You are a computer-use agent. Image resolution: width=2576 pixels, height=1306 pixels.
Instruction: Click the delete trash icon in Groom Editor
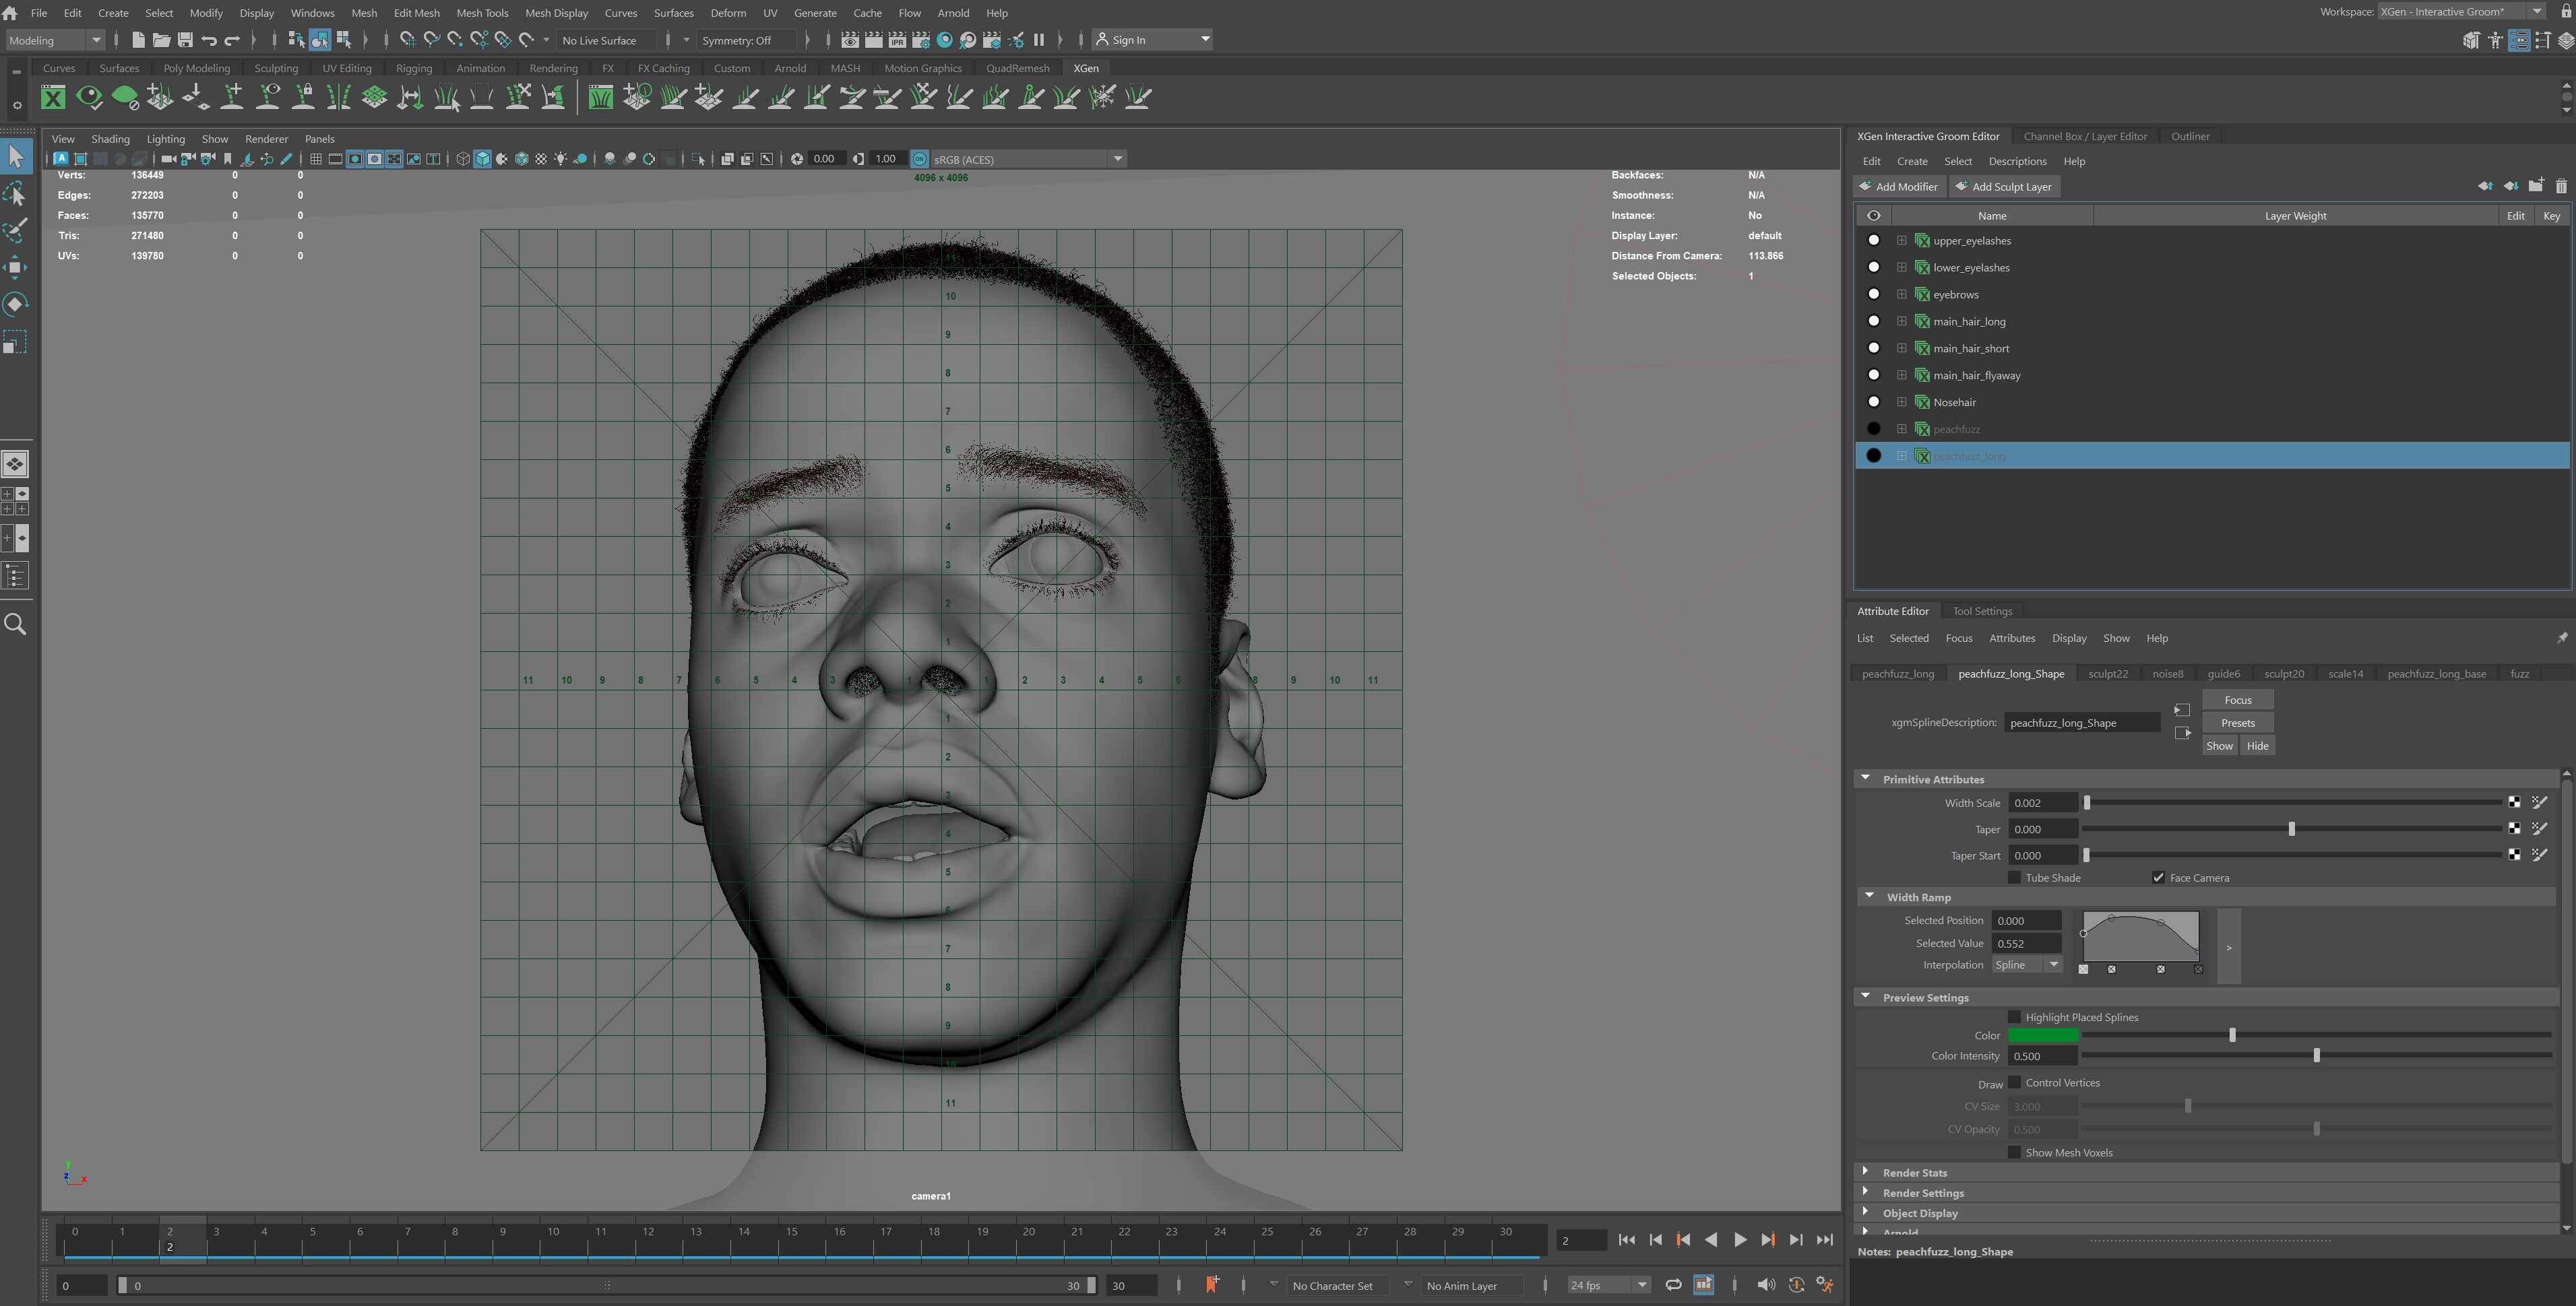coord(2561,186)
